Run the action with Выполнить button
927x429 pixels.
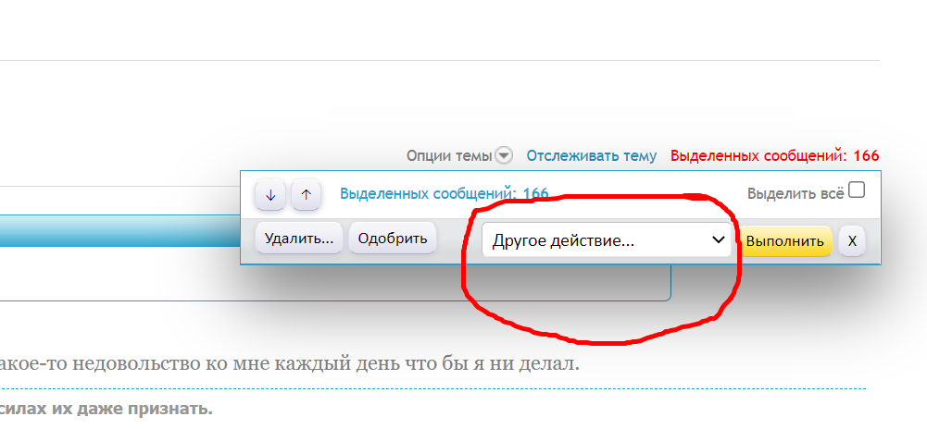784,240
